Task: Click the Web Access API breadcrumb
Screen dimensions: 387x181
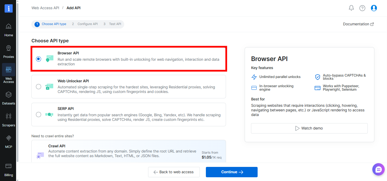Action: click(45, 8)
